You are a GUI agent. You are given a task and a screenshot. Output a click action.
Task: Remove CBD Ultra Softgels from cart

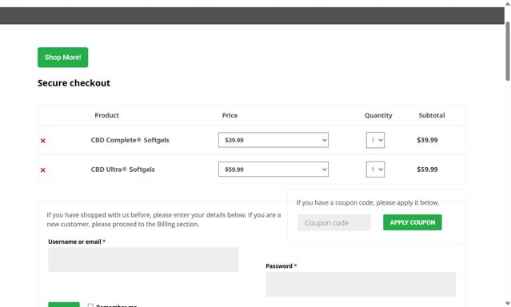click(42, 170)
